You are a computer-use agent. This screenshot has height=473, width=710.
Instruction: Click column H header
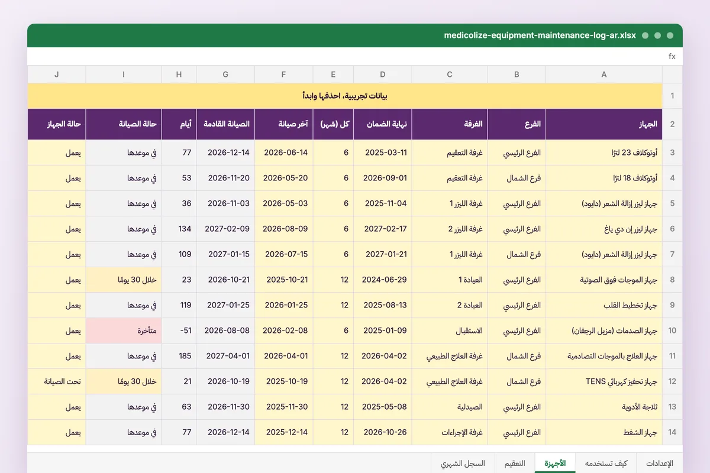click(179, 74)
